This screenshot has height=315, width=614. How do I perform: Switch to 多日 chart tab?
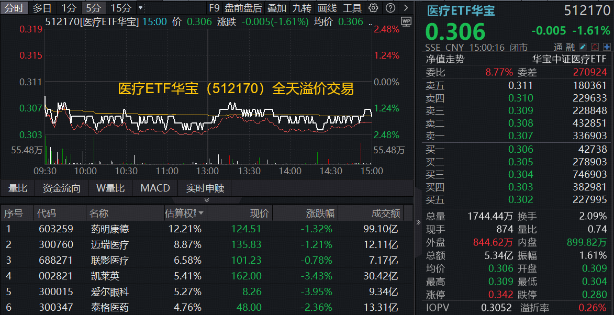click(x=42, y=8)
